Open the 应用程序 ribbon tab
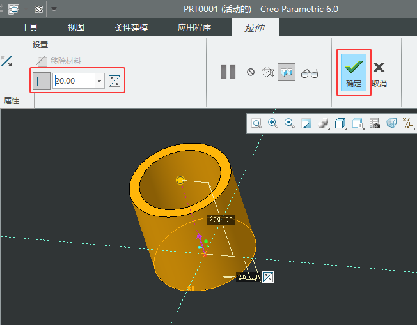Screen dimensions: 417x325 pyautogui.click(x=194, y=27)
